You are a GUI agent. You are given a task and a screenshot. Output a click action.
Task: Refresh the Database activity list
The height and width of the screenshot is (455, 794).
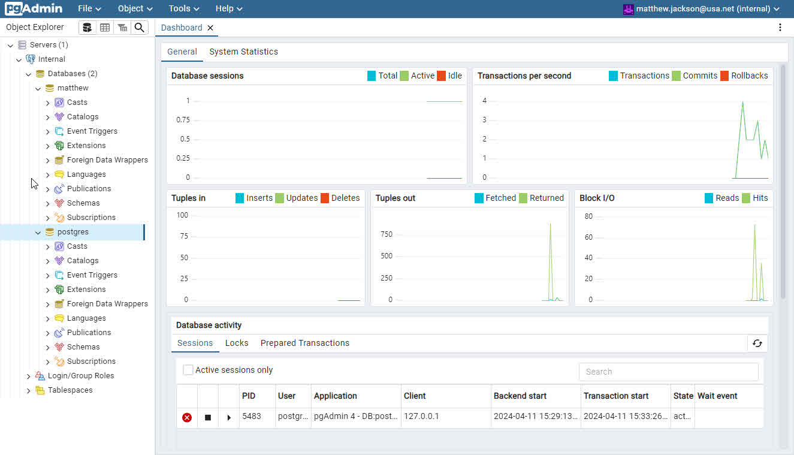pos(757,343)
